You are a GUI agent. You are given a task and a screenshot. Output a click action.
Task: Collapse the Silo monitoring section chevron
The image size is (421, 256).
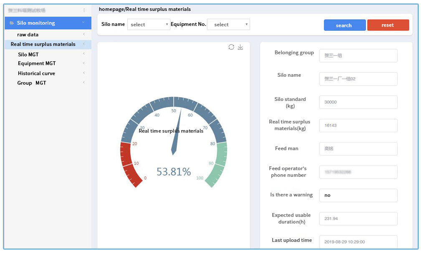(x=84, y=23)
